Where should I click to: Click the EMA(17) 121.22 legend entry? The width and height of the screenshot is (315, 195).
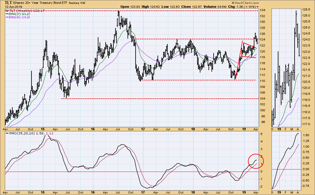pos(19,14)
